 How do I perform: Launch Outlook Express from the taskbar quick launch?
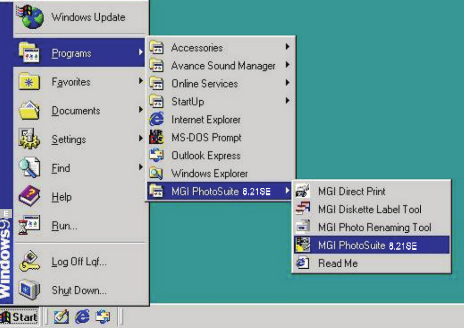103,317
